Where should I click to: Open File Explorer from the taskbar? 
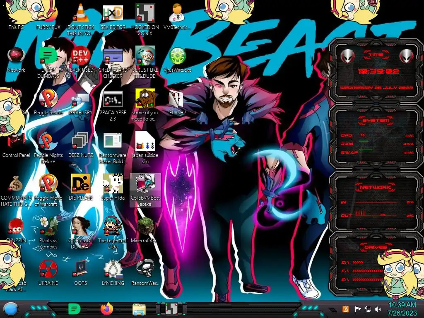(x=139, y=309)
